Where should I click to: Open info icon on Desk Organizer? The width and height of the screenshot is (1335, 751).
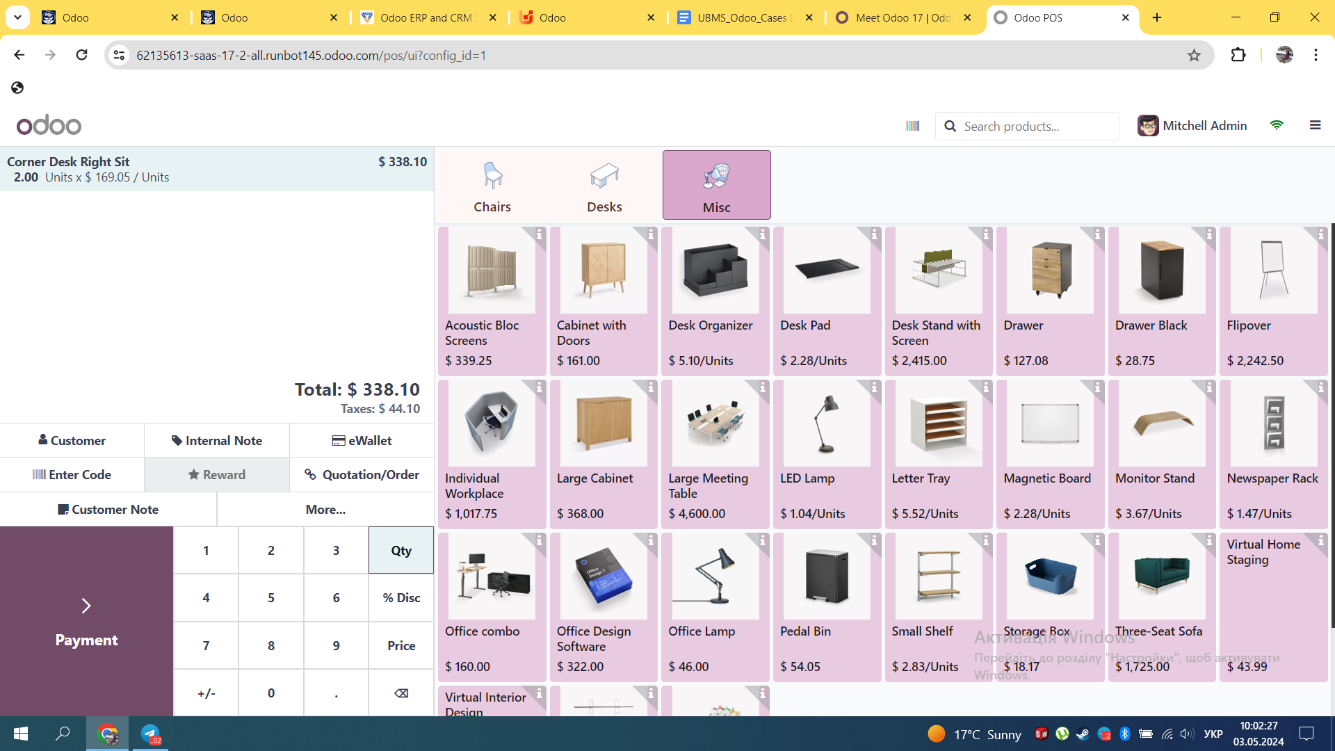tap(763, 234)
